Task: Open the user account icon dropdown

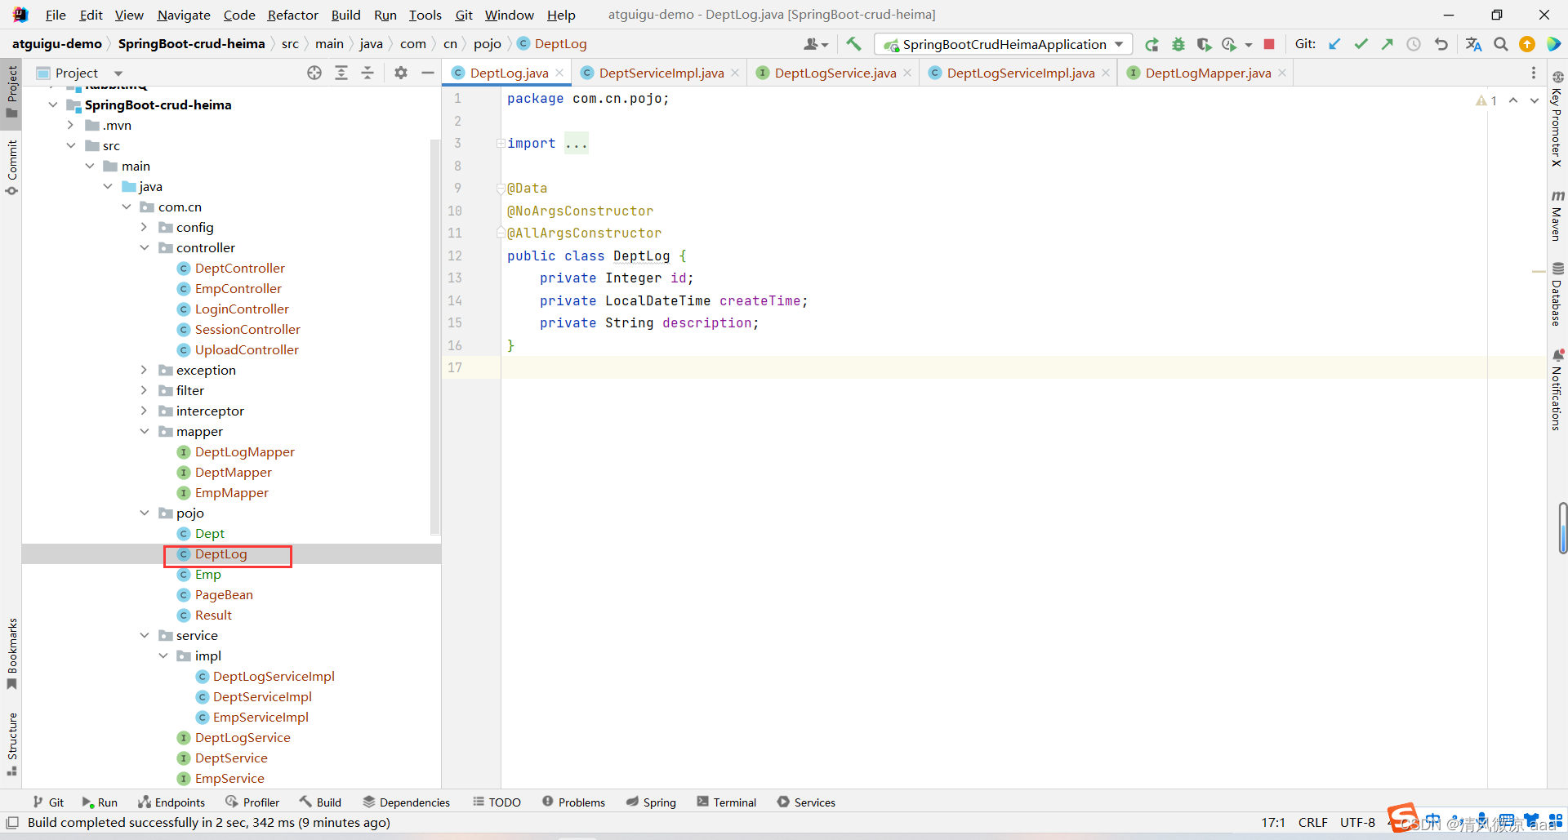Action: (x=816, y=44)
